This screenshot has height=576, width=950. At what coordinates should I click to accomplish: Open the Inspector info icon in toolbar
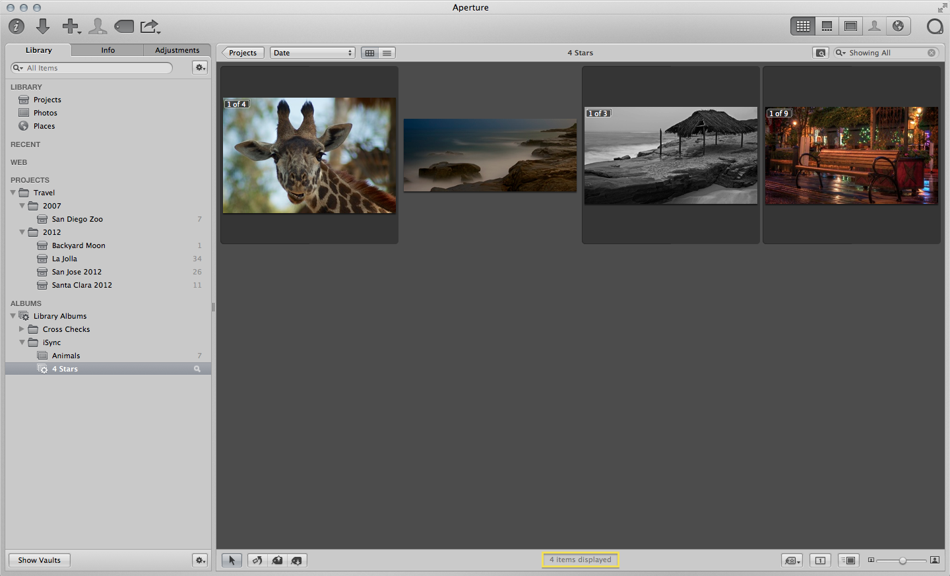point(16,26)
